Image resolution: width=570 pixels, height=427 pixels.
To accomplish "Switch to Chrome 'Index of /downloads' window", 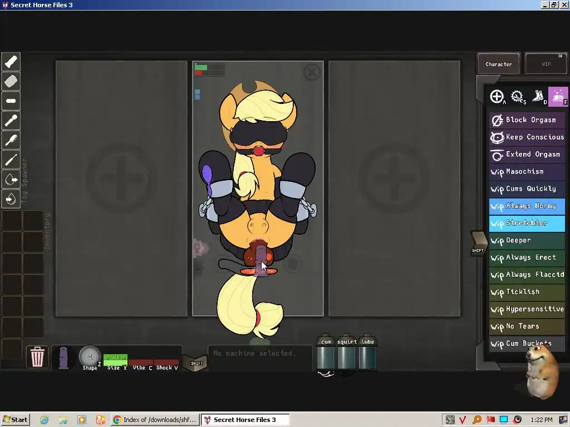I will 156,420.
